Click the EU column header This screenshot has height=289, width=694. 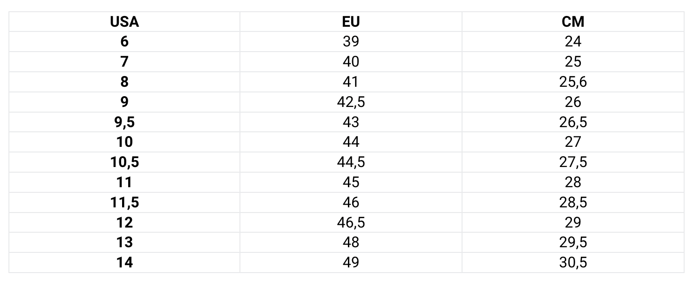tap(351, 22)
